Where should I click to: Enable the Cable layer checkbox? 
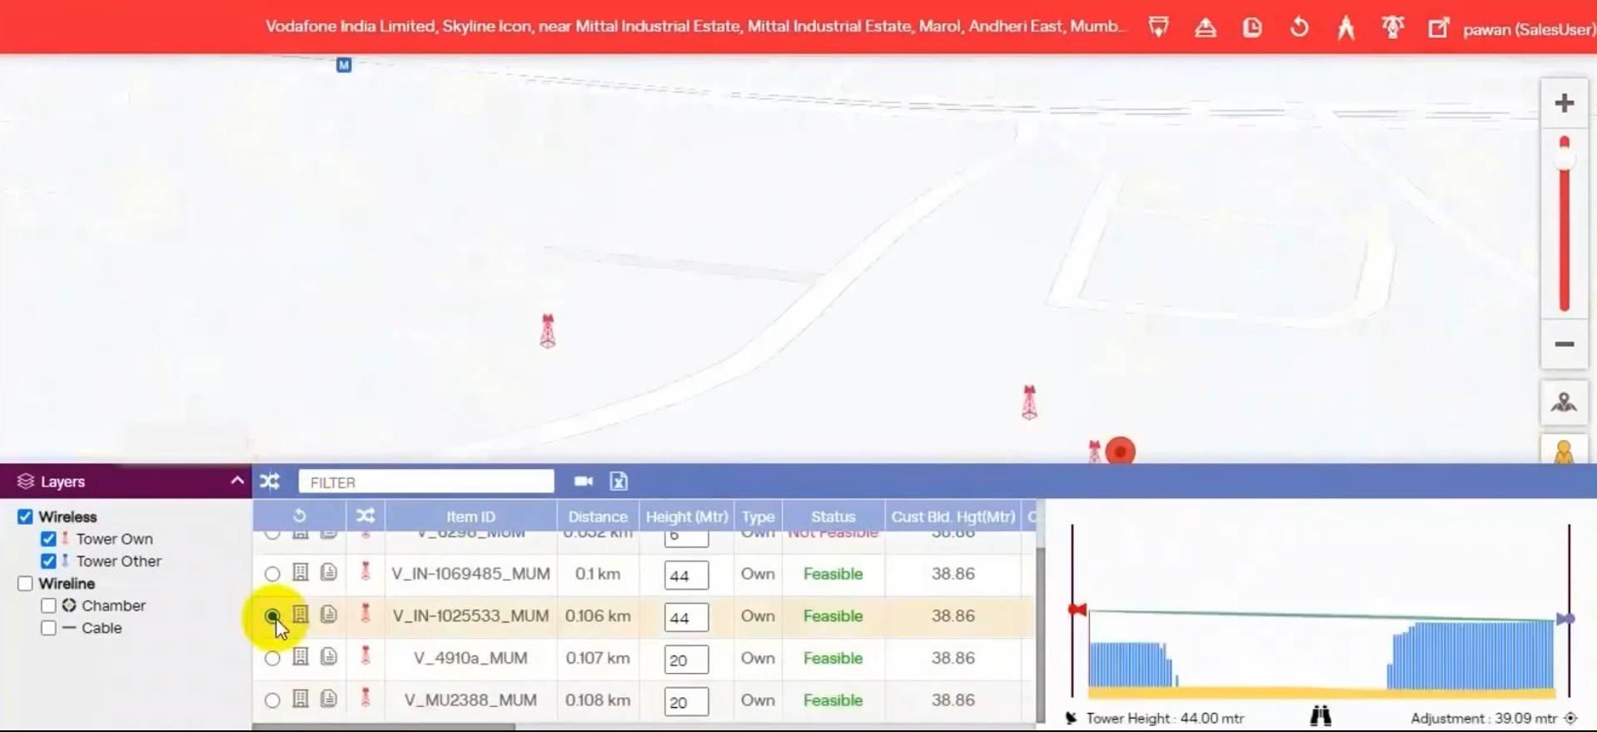pyautogui.click(x=48, y=628)
